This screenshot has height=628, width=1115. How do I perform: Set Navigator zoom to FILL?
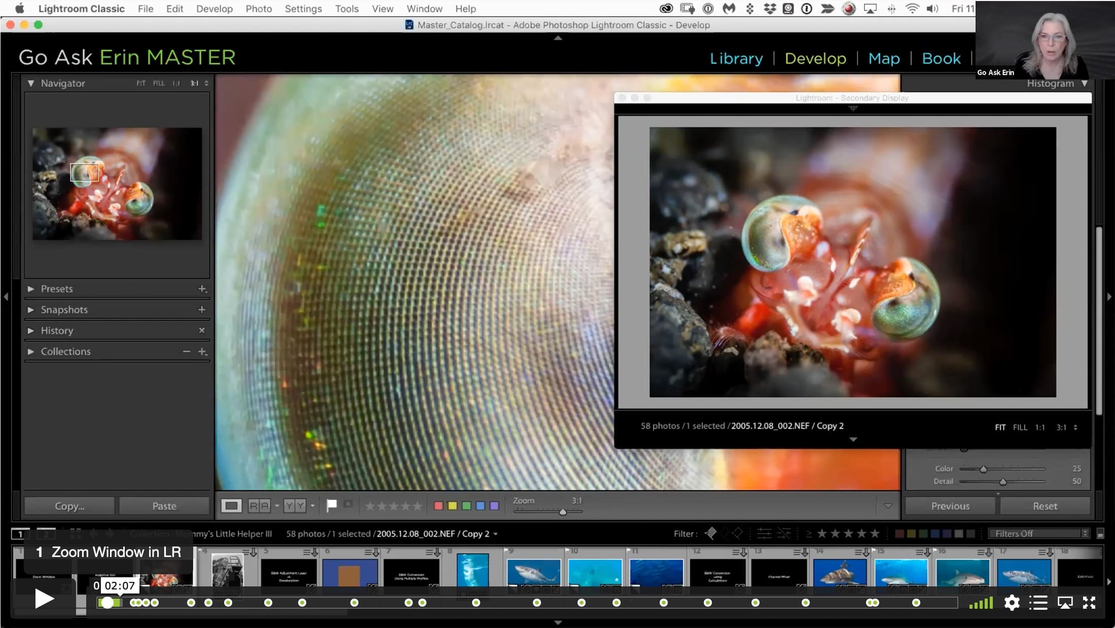(159, 83)
